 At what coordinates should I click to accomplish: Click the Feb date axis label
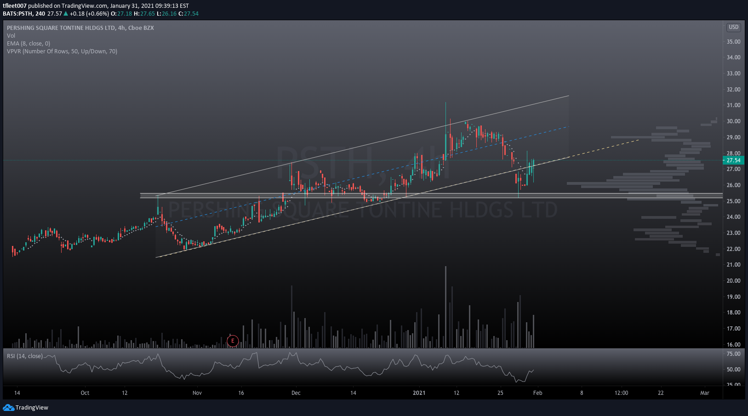tap(537, 393)
